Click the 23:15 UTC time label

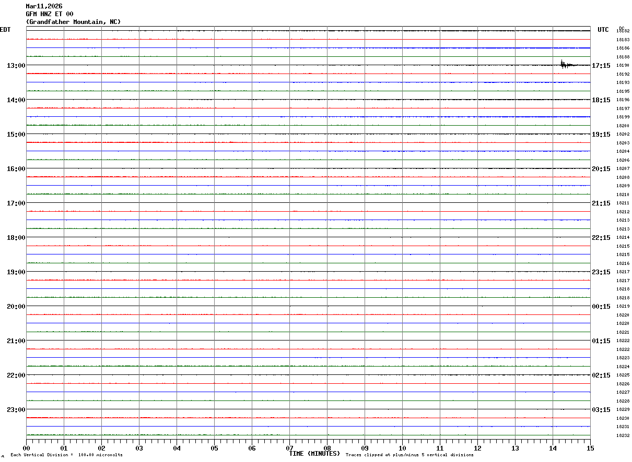[x=601, y=272]
